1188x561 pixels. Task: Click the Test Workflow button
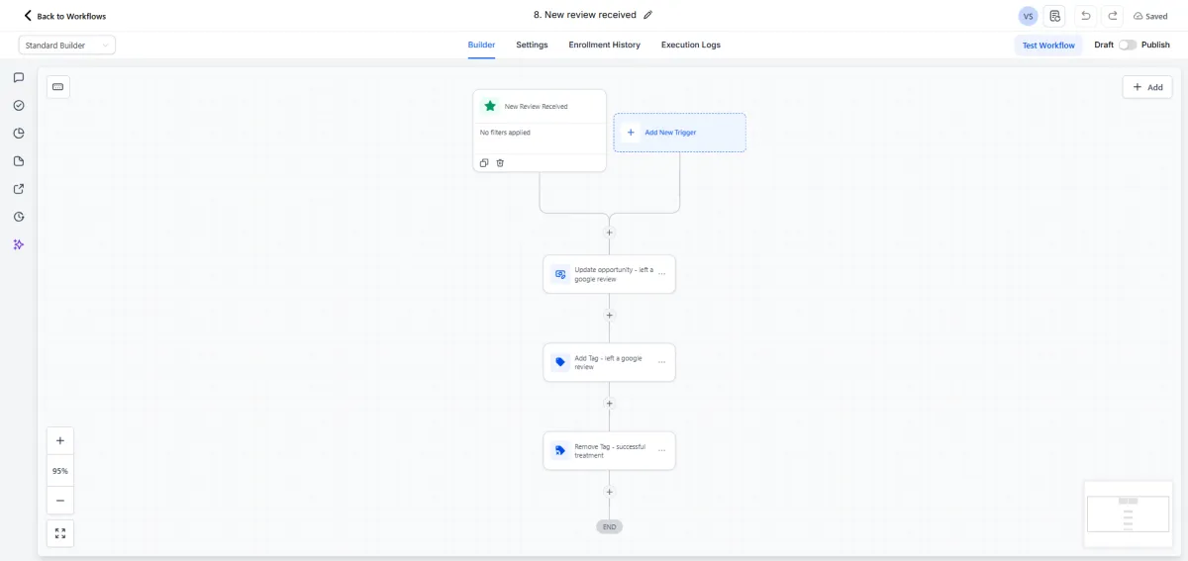pyautogui.click(x=1048, y=46)
